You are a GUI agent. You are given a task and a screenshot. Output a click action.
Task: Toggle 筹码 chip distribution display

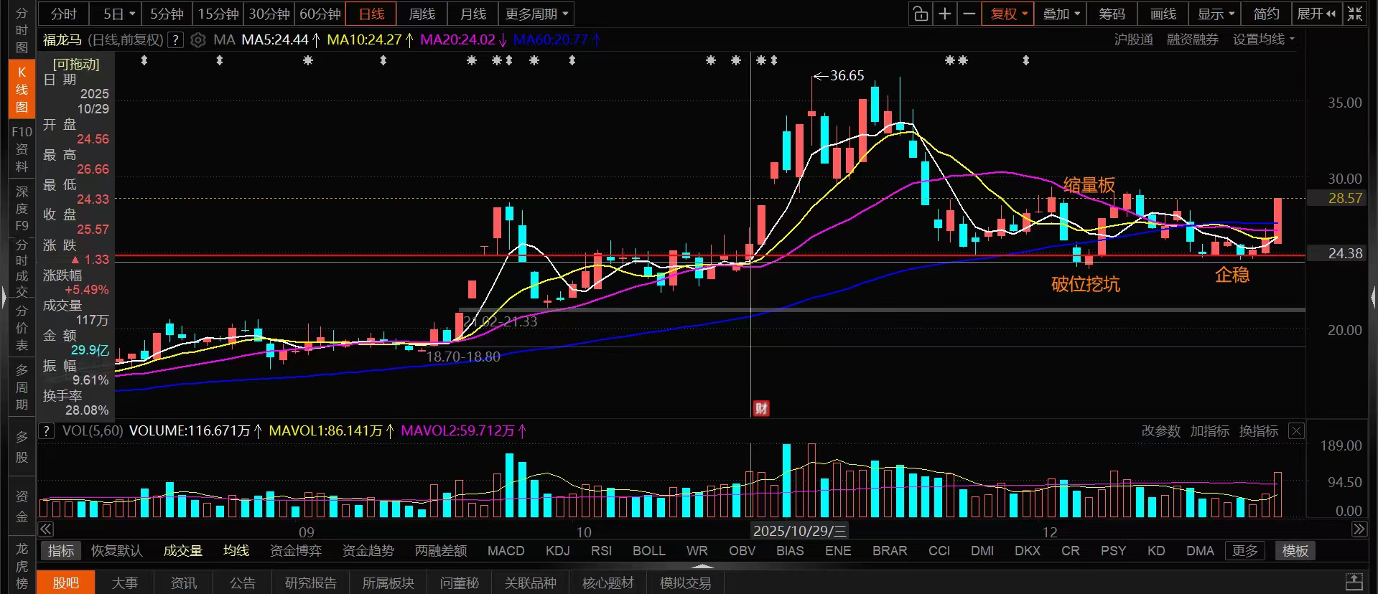[1112, 14]
